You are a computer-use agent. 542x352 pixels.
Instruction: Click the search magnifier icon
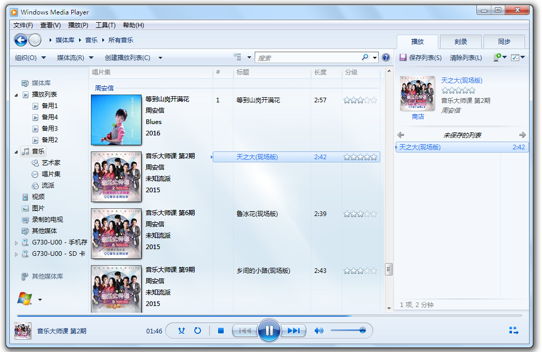coord(365,57)
